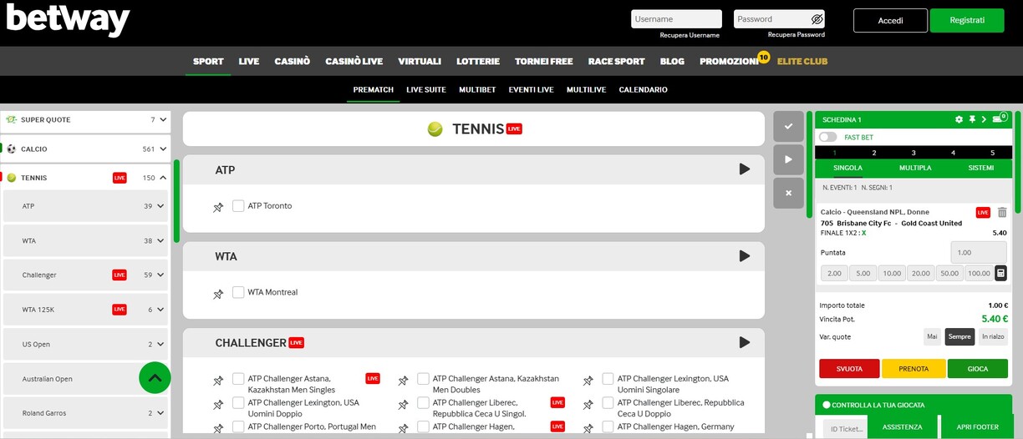Check ATP Challenger Astana Men Doubles box

423,379
